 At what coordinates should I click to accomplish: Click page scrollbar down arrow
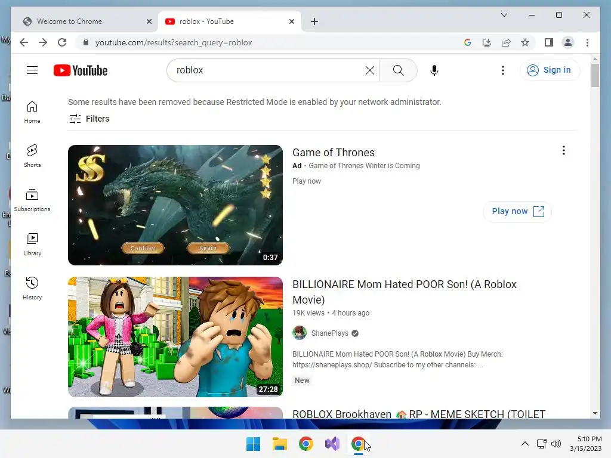(x=595, y=413)
